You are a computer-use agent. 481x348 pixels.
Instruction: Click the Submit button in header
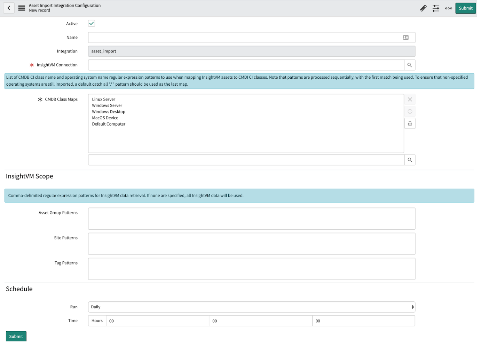click(x=465, y=8)
